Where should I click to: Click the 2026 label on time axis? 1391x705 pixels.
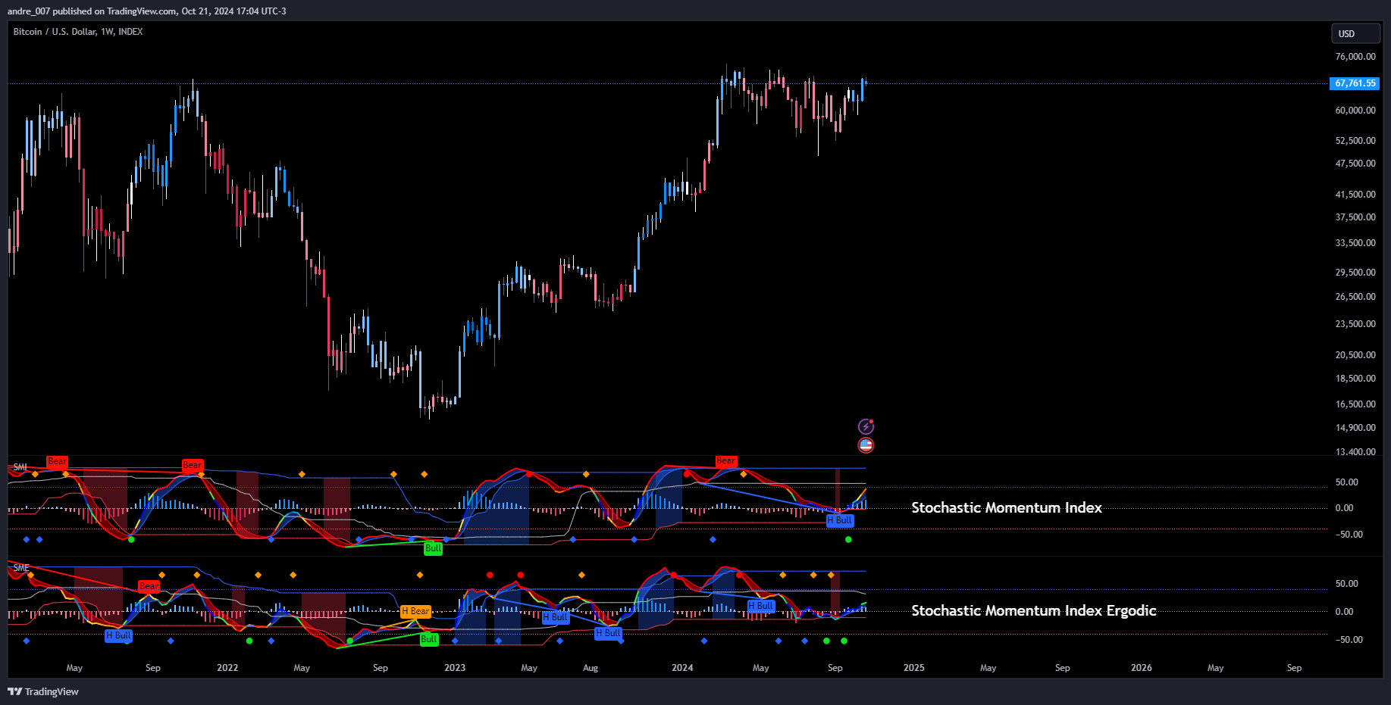(1142, 668)
